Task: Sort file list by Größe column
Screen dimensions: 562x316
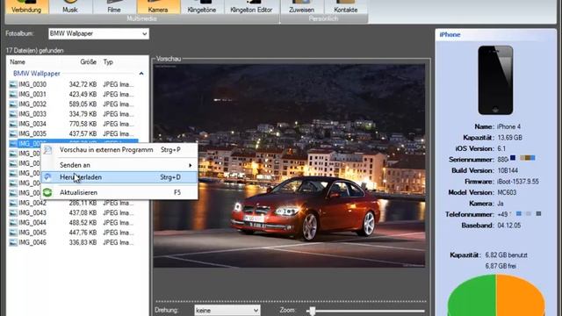Action: [88, 62]
